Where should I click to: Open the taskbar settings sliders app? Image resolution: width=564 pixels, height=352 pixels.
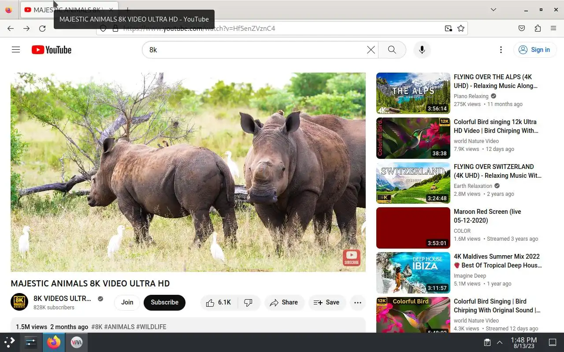coord(31,342)
